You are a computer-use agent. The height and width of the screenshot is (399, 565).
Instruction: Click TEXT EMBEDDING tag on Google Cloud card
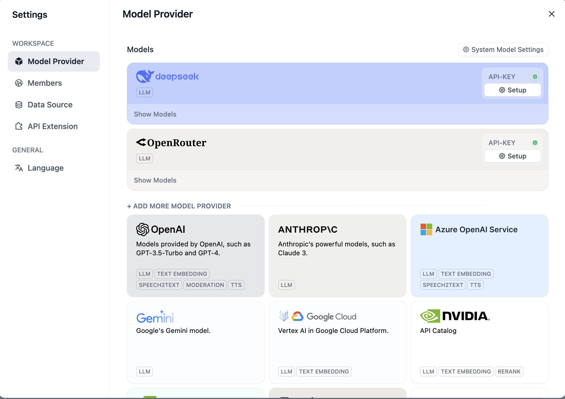pos(324,372)
